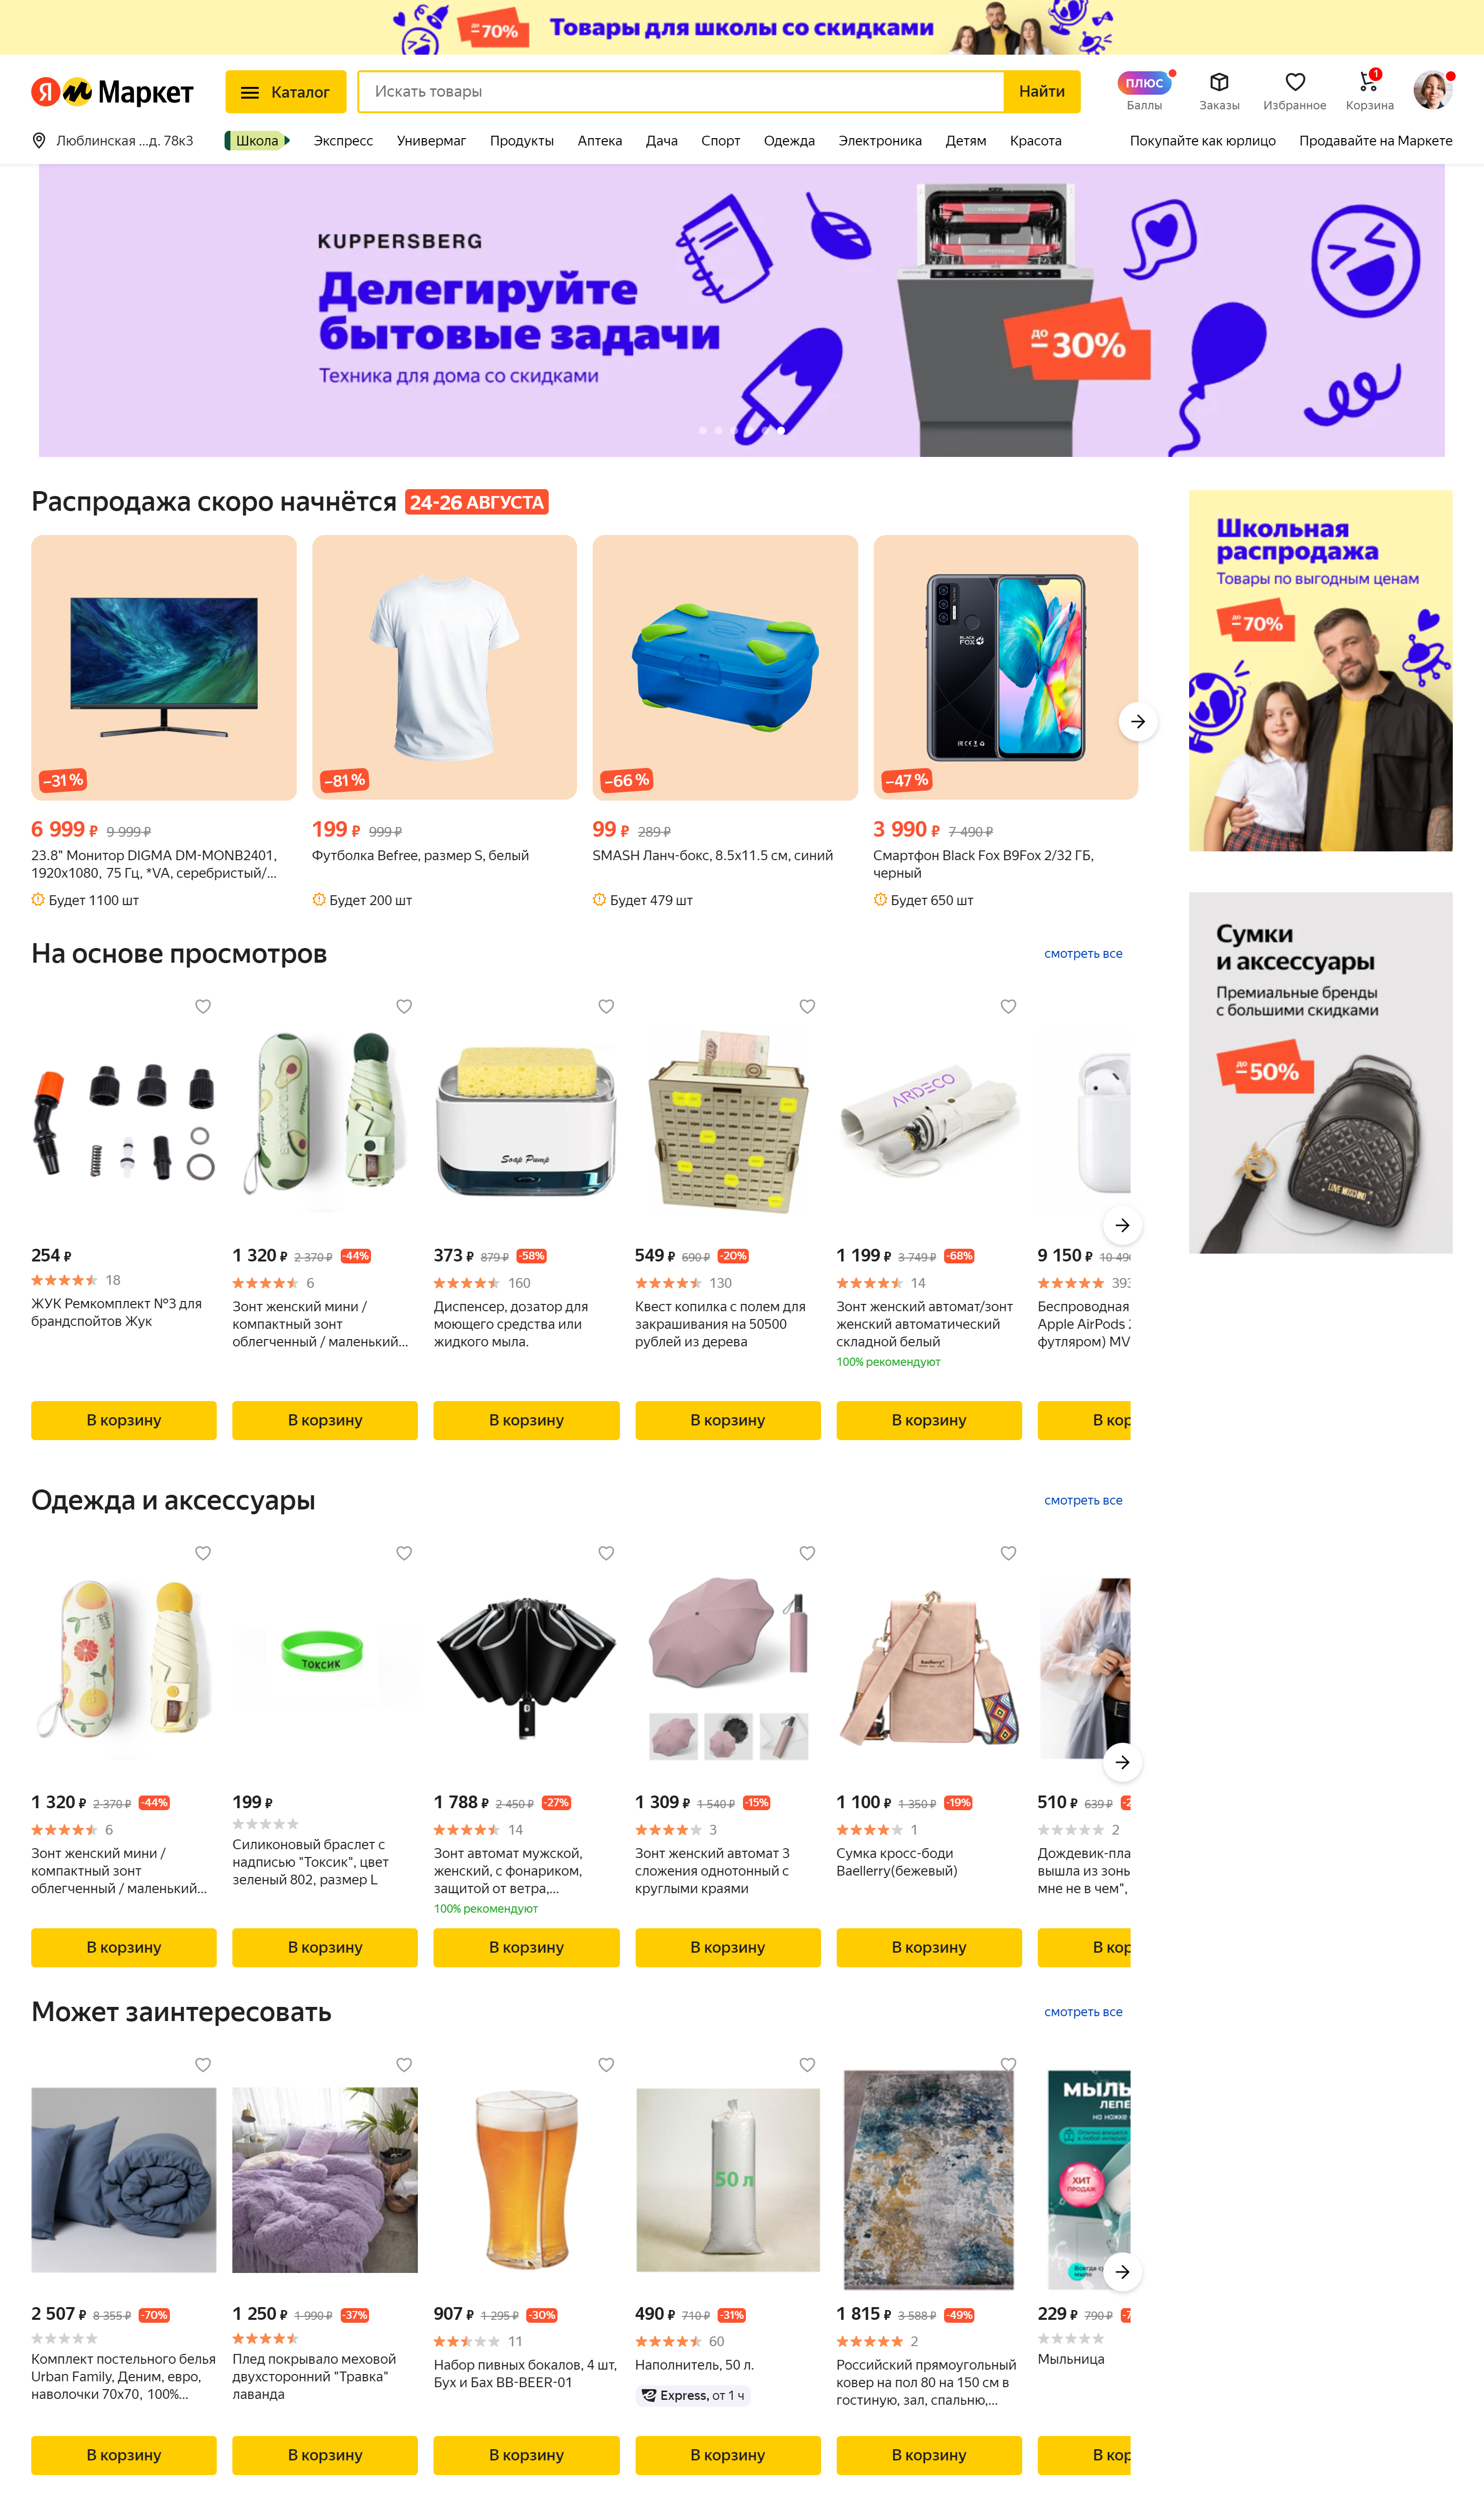The image size is (1484, 2498).
Task: Show more viewed-based products with arrow
Action: 1122,1225
